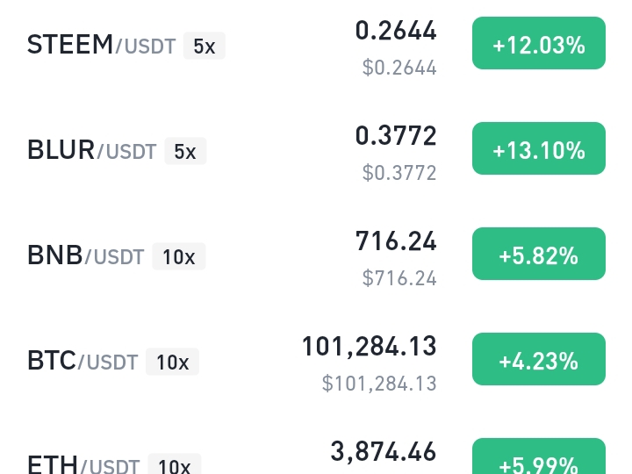Screen dimensions: 632x474
Task: Select the BNB price 716.24
Action: pos(395,241)
